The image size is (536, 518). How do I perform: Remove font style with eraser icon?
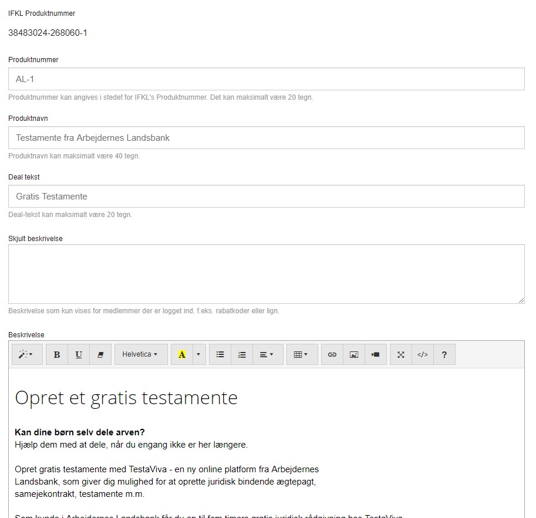tap(100, 354)
